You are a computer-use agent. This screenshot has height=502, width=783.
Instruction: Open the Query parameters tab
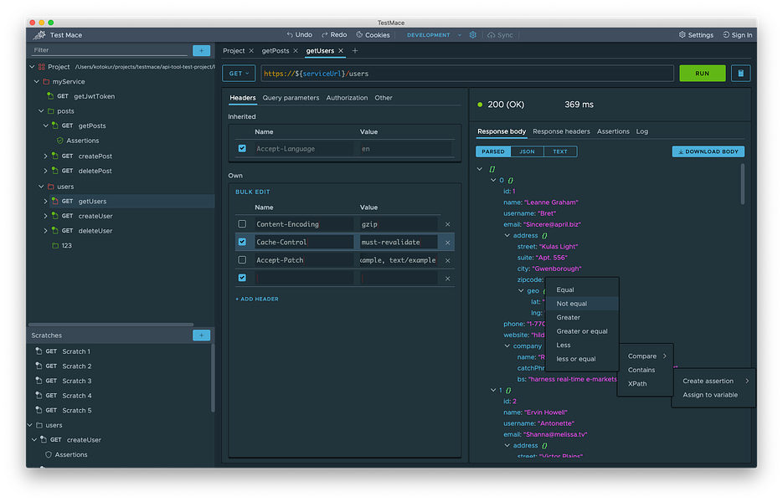(291, 98)
